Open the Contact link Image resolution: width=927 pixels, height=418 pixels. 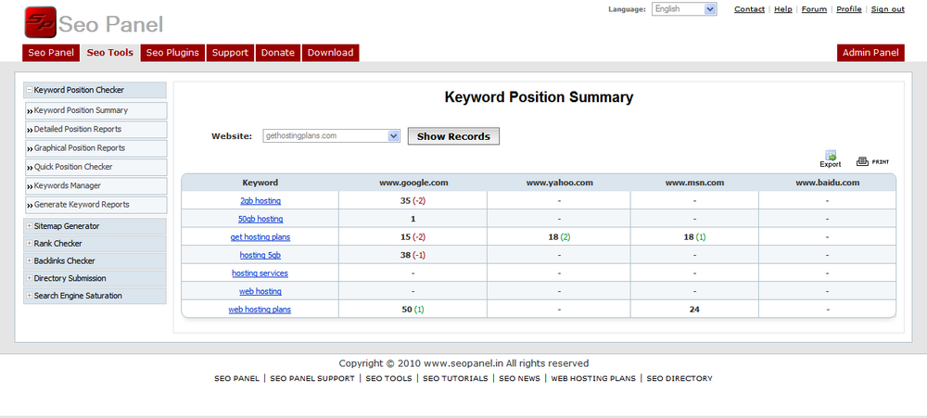point(750,9)
